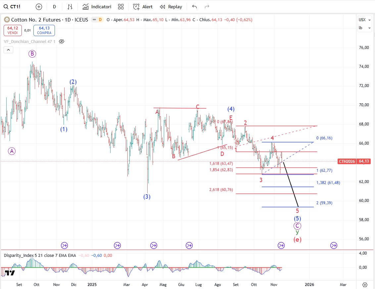Viewport: 375px width, 289px height.
Task: Change the D daily timeframe
Action: tap(55, 7)
